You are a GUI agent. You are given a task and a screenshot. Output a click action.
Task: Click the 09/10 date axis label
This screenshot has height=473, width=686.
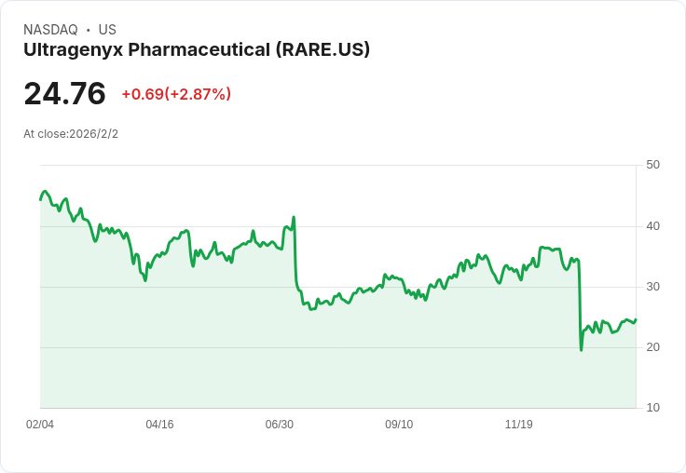[x=399, y=425]
